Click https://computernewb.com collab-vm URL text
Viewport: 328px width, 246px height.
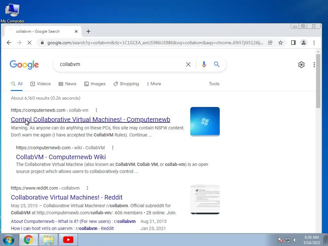[x=50, y=110]
